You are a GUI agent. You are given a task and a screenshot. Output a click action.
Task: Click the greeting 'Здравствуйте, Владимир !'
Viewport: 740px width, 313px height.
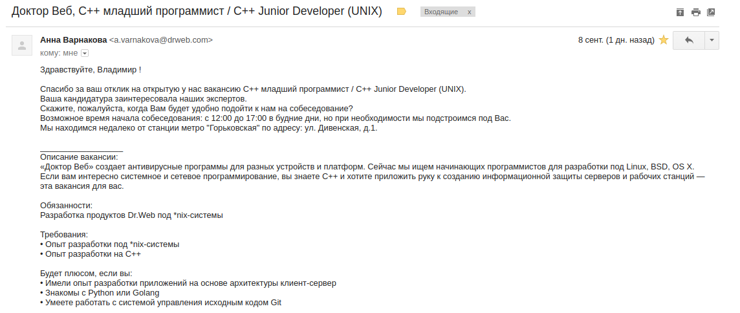tap(91, 70)
